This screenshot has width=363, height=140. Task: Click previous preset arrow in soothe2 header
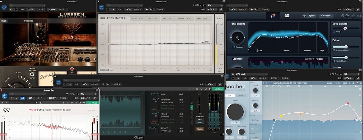[x=264, y=83]
